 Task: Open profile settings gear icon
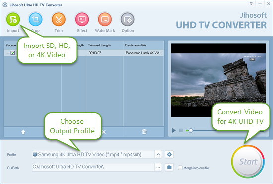(x=169, y=154)
